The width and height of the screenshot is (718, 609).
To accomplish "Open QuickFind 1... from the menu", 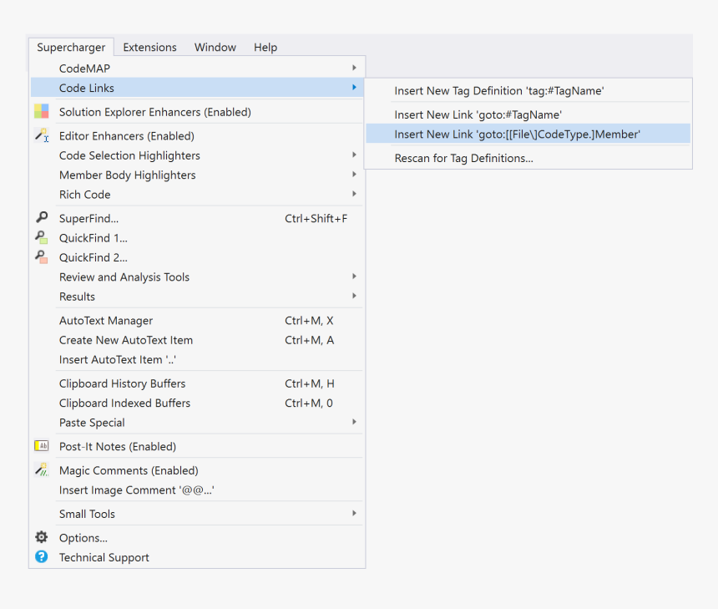I will coord(197,238).
